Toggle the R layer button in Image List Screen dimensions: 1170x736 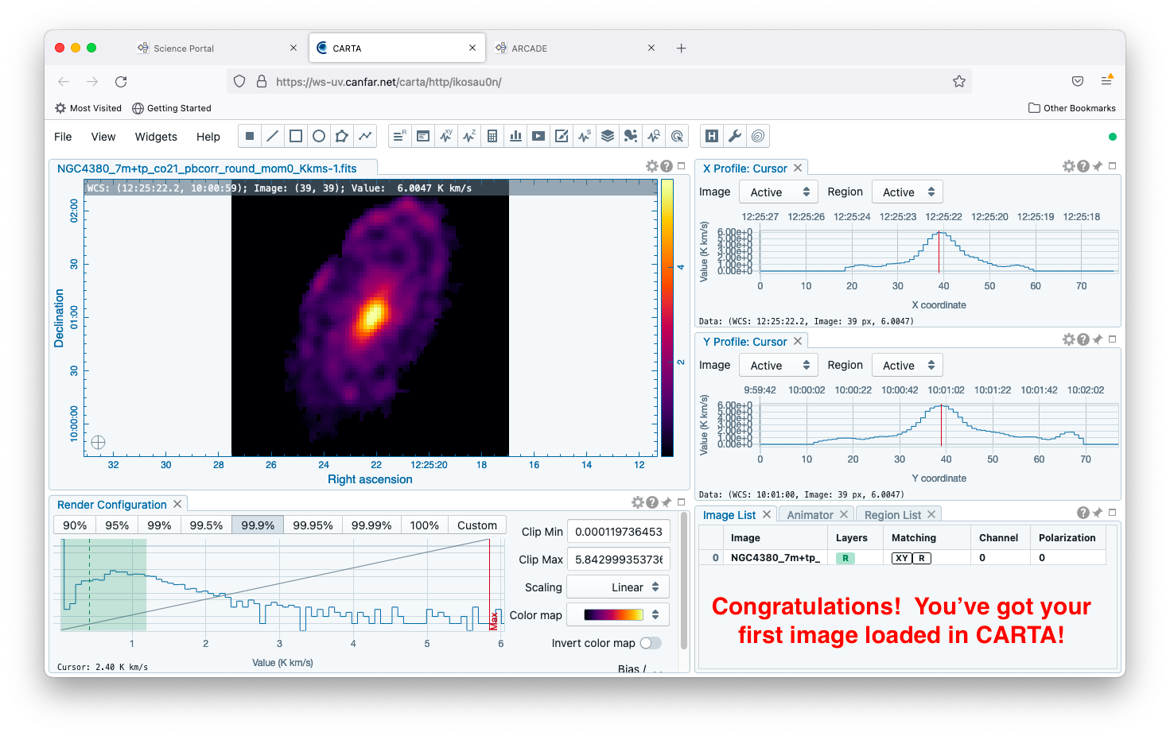tap(845, 558)
